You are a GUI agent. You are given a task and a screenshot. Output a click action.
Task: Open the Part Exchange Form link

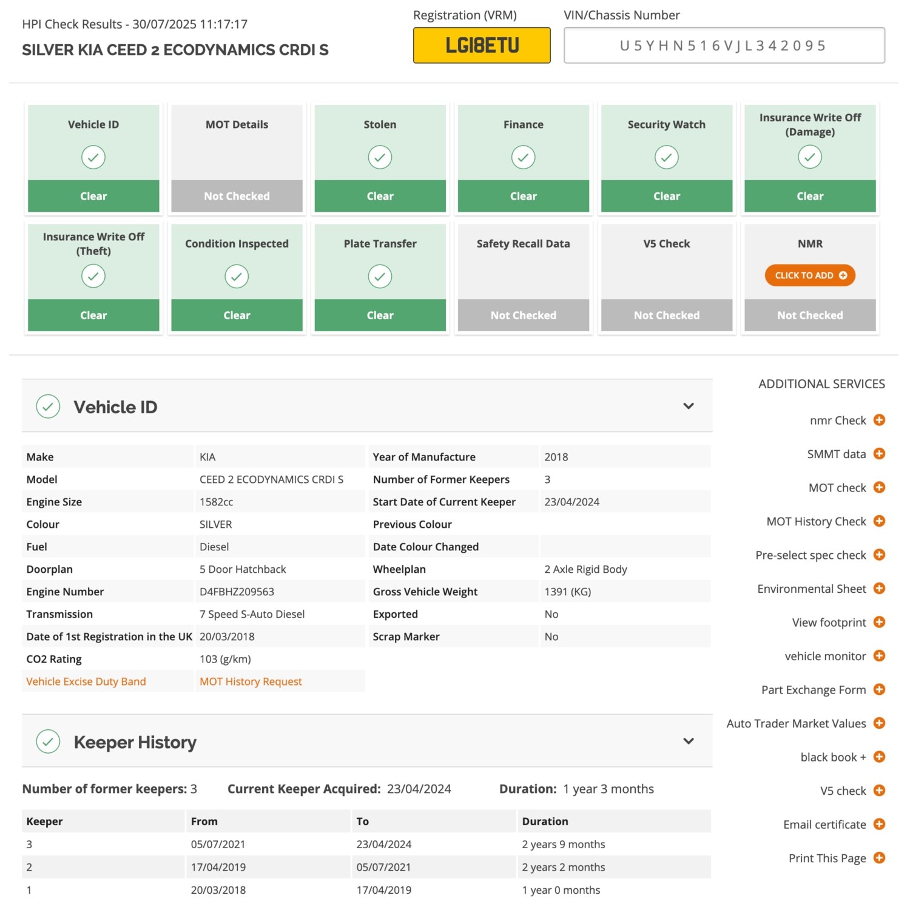pos(814,690)
